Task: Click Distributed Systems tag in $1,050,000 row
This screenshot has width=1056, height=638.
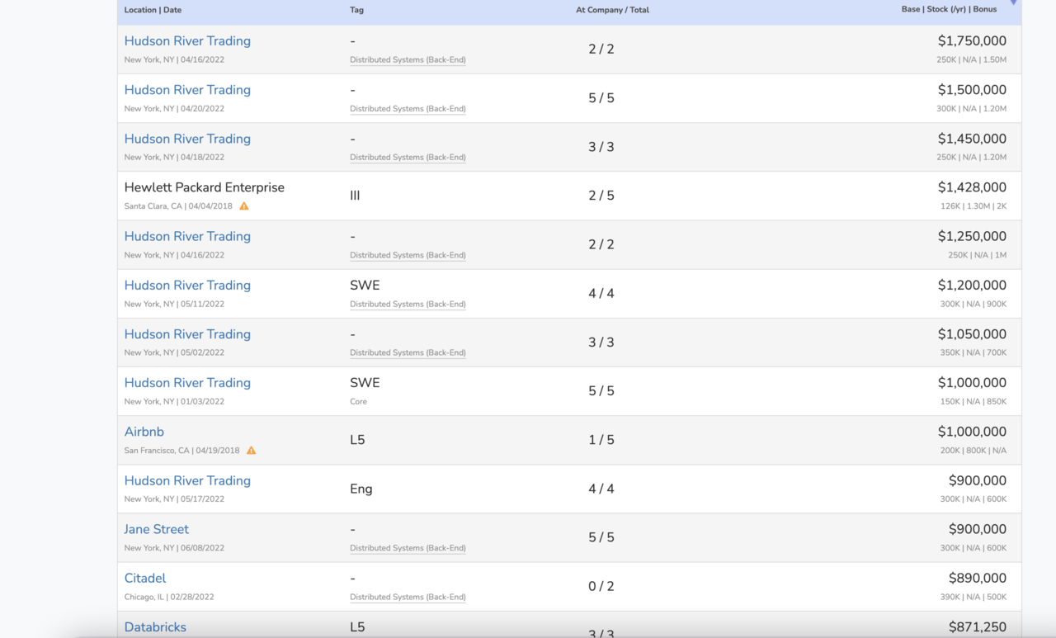Action: click(408, 353)
